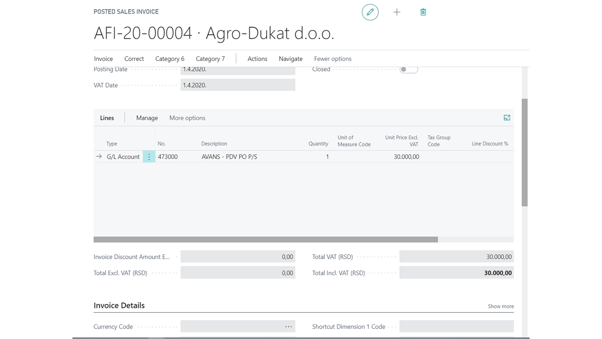
Task: Open the Correct menu
Action: pos(134,59)
